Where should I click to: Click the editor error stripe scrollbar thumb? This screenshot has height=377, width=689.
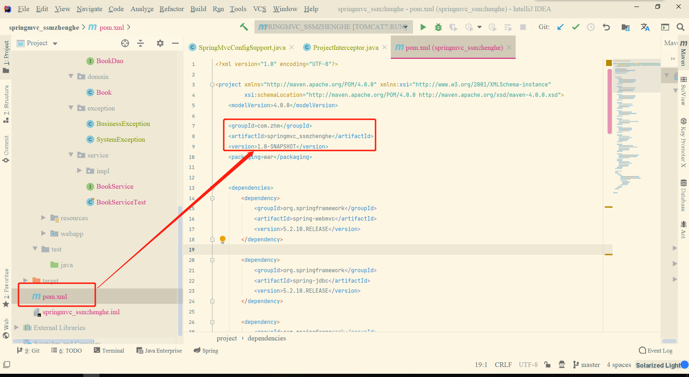609,101
